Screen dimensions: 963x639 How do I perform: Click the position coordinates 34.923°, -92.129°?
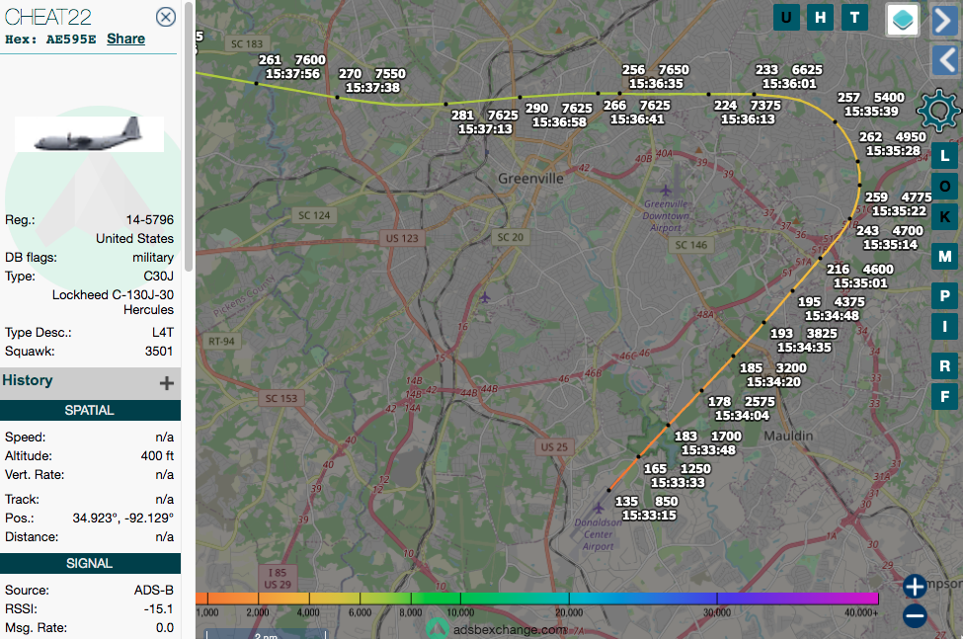click(x=122, y=519)
